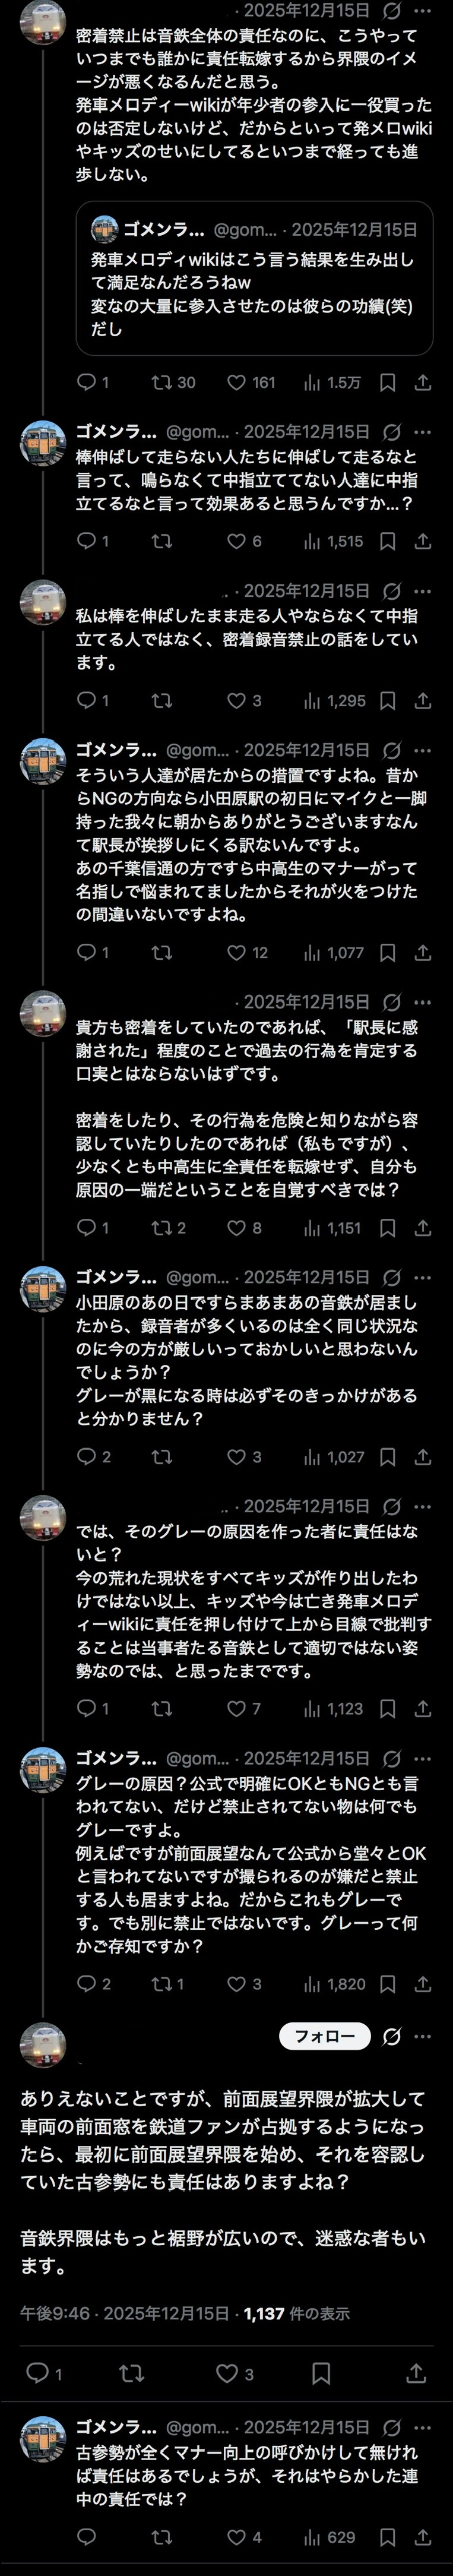
Task: Open ゴメンラ... profile name on そういう人達 tweet
Action: (116, 750)
